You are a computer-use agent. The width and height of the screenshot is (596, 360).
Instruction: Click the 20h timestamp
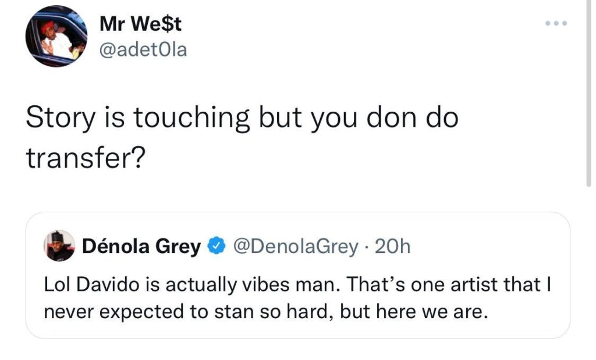(x=393, y=247)
